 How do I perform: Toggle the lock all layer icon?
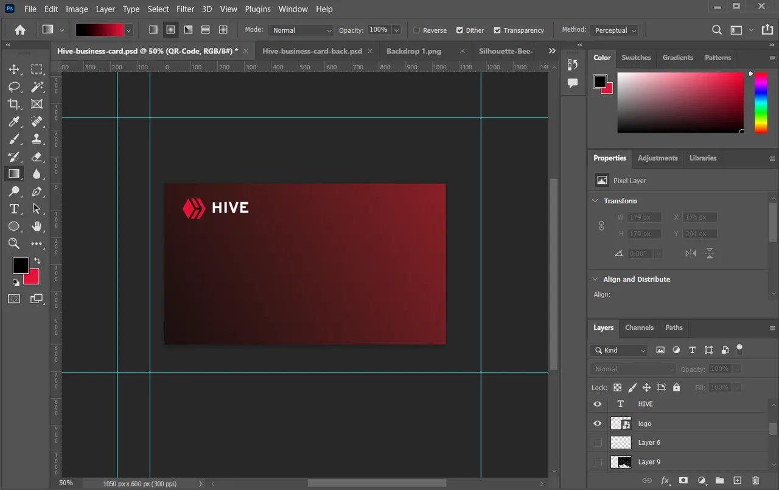click(x=676, y=387)
